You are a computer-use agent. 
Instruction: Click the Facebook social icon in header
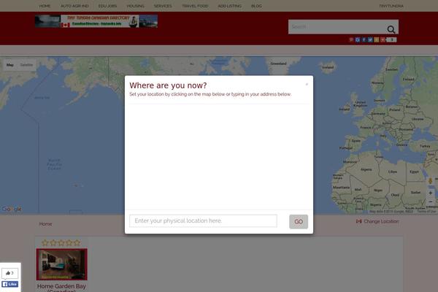coord(364,39)
